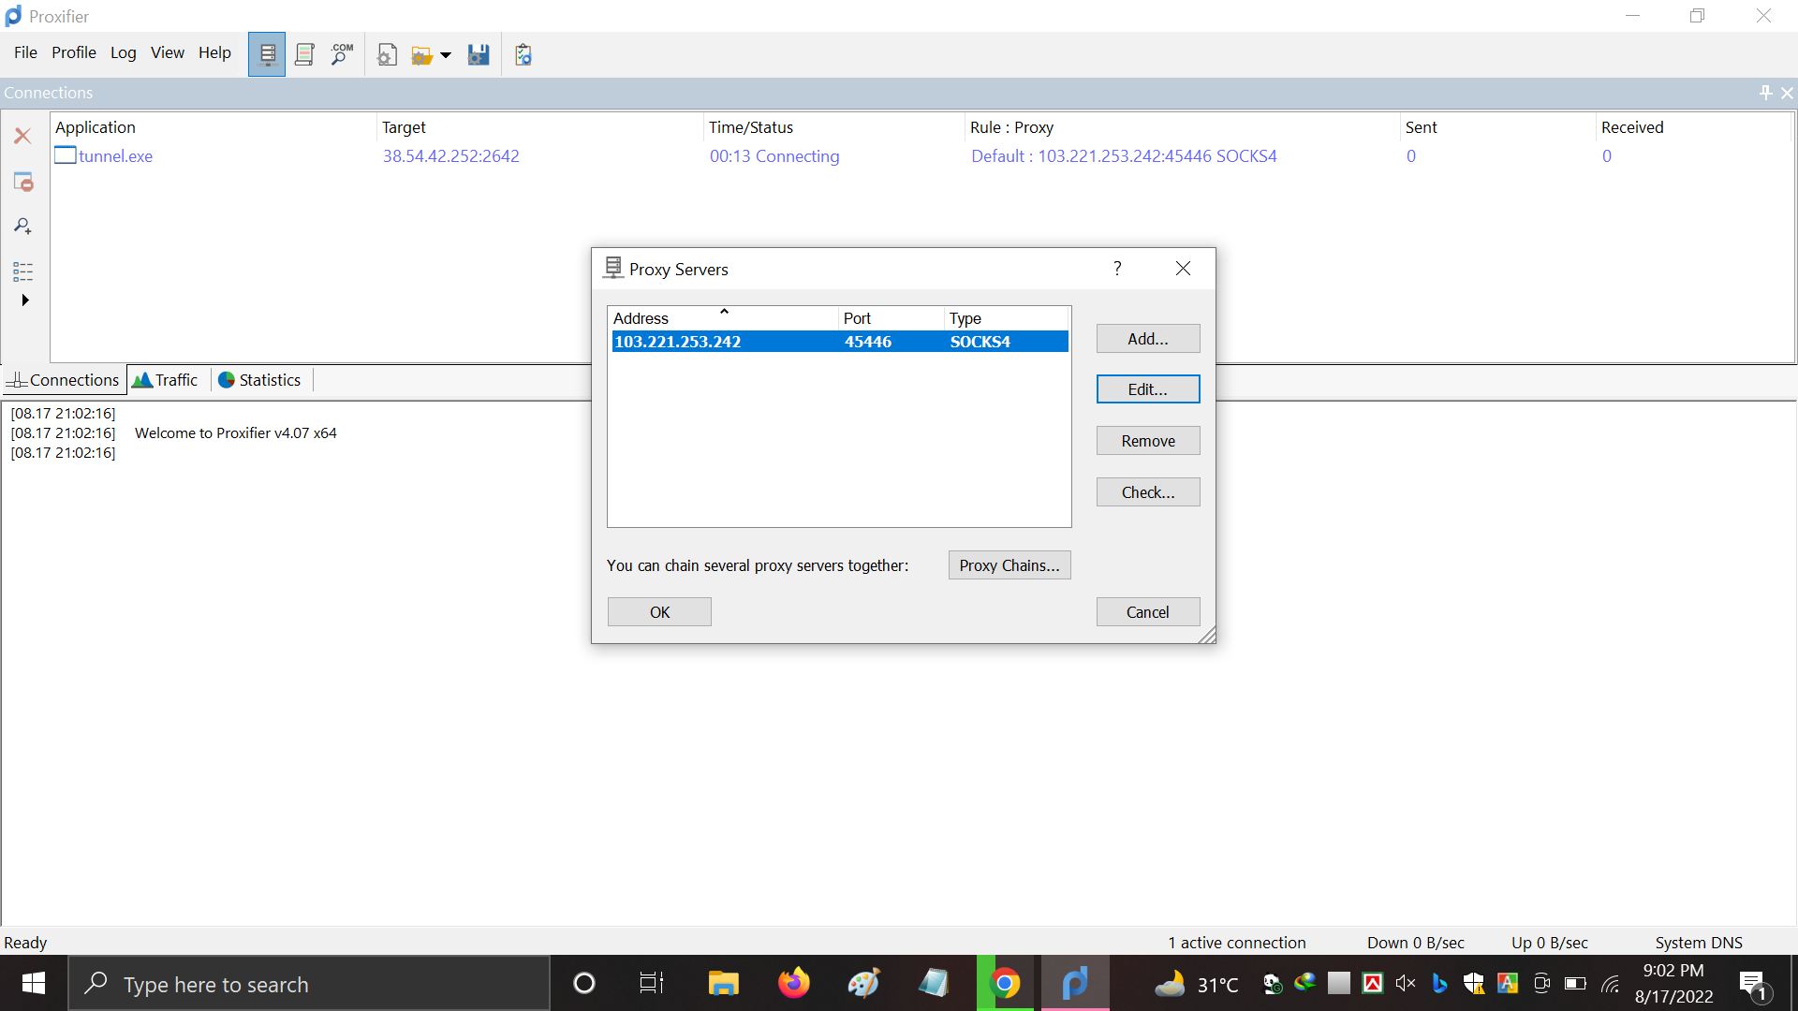Open Proxifier from the taskbar
The image size is (1798, 1011).
(x=1075, y=983)
